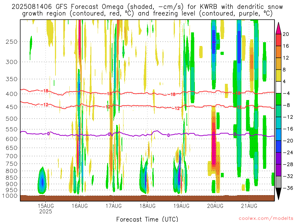This screenshot has width=296, height=222.
Task: Click the gray colorbar swatch between −36 and −32
Action: (x=278, y=182)
